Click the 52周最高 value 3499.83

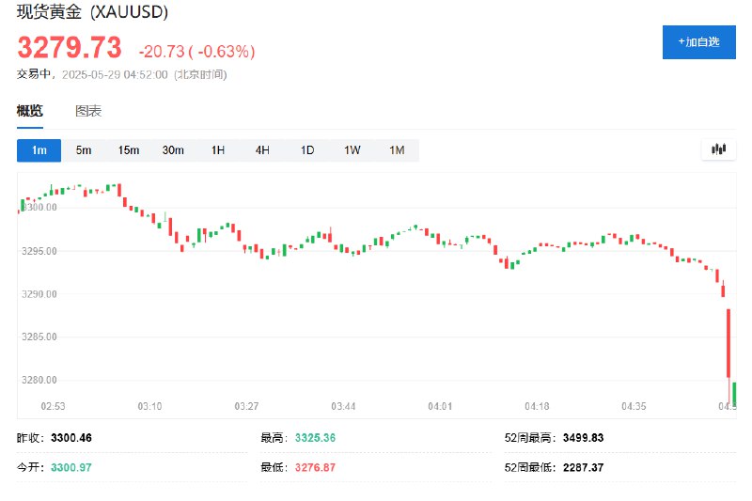pos(583,438)
